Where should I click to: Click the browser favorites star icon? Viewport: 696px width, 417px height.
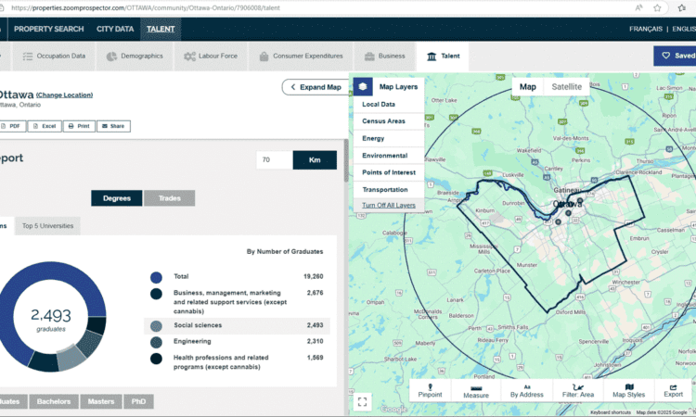pyautogui.click(x=657, y=7)
